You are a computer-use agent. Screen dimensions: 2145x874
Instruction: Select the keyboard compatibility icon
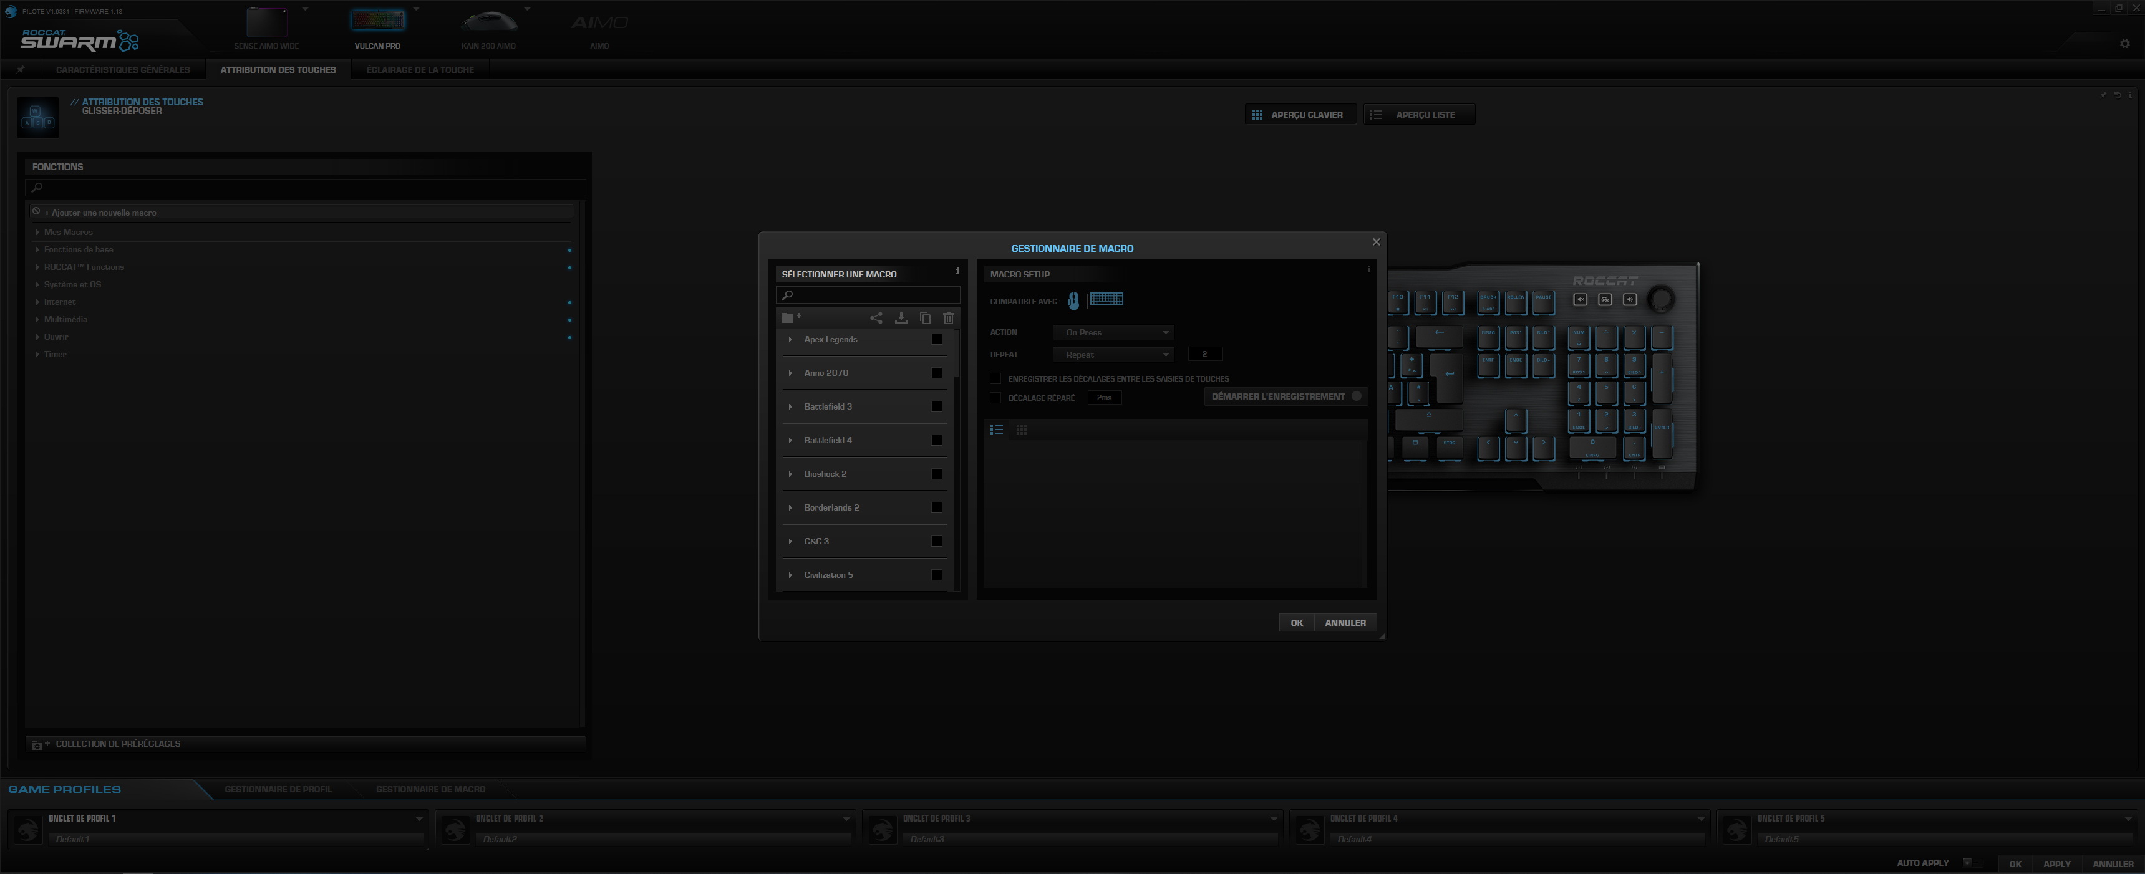(x=1108, y=299)
